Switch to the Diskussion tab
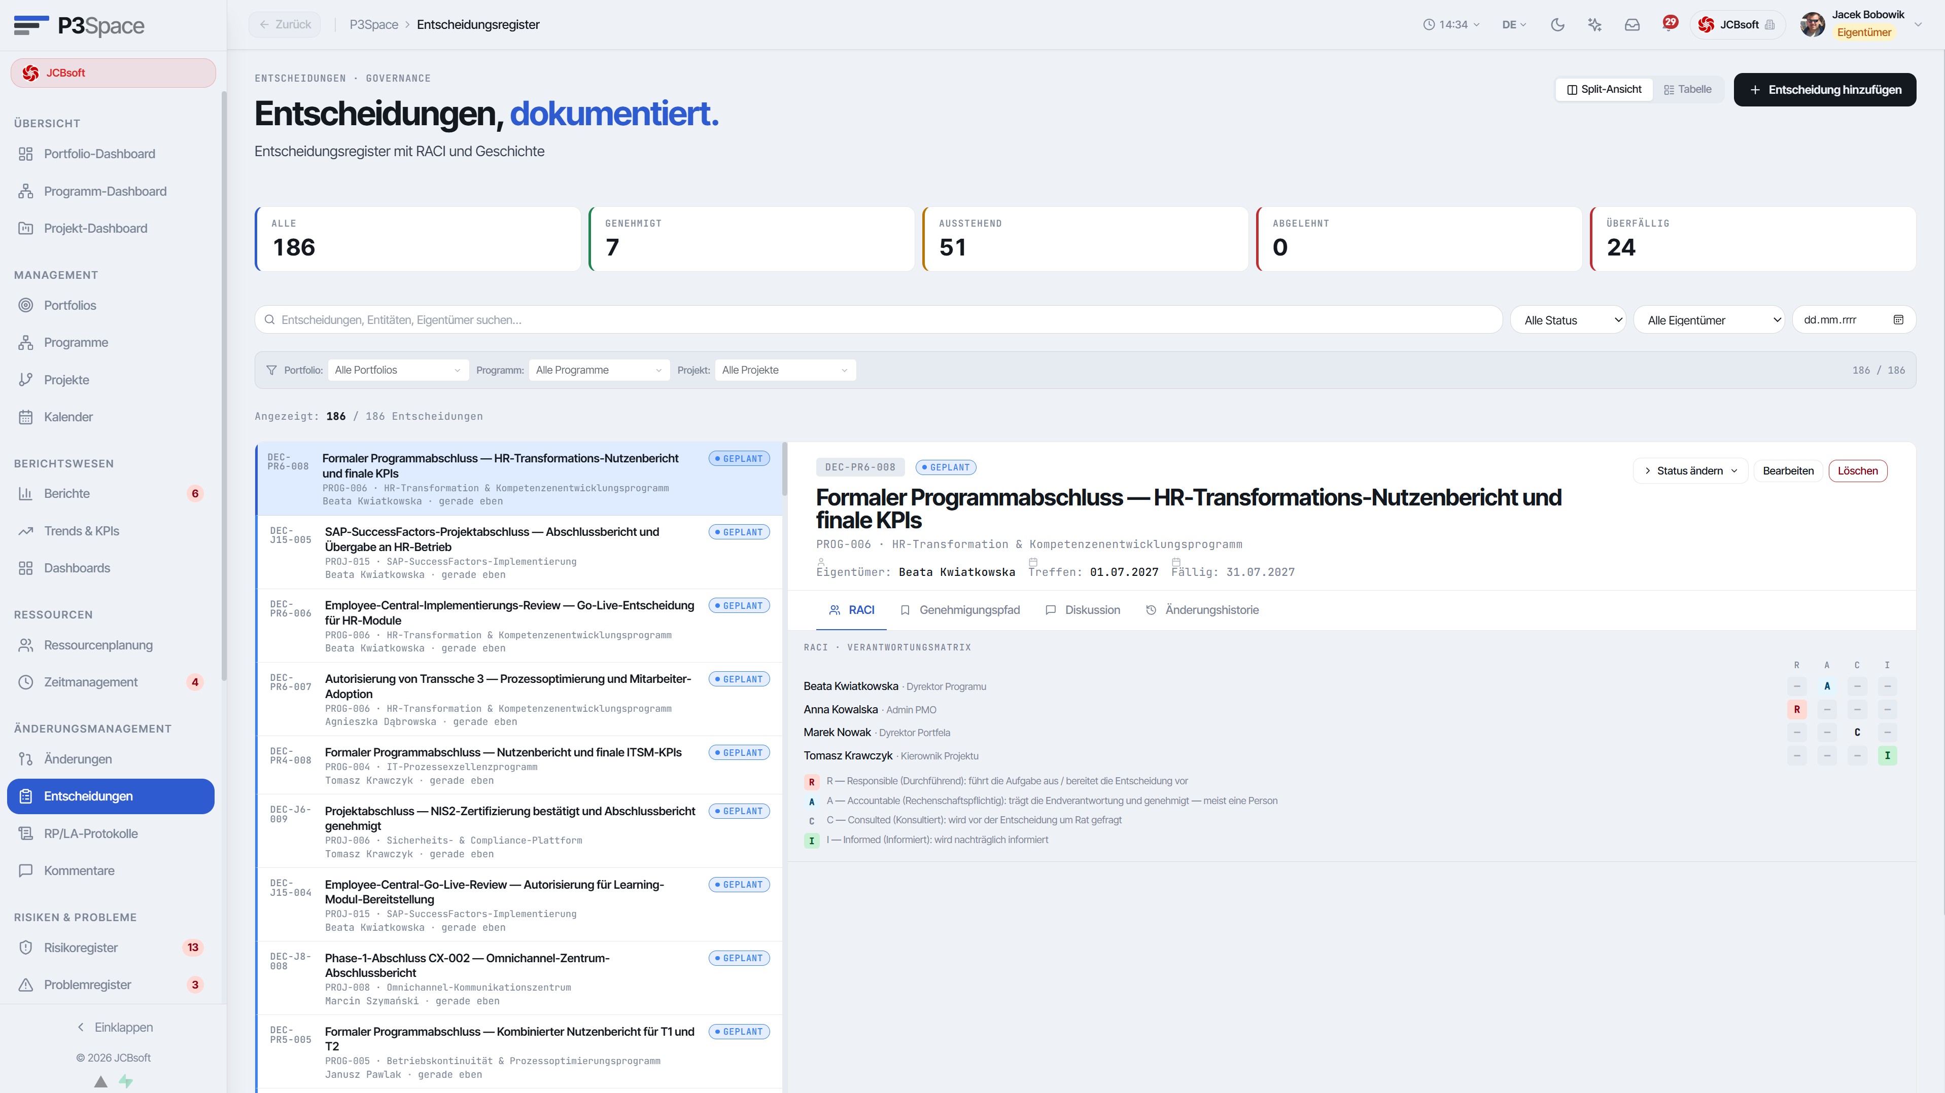The width and height of the screenshot is (1945, 1093). point(1083,610)
